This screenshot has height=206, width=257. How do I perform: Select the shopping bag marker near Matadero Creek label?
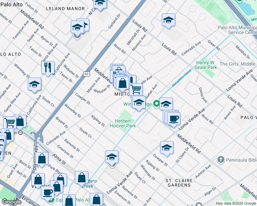coord(82,178)
